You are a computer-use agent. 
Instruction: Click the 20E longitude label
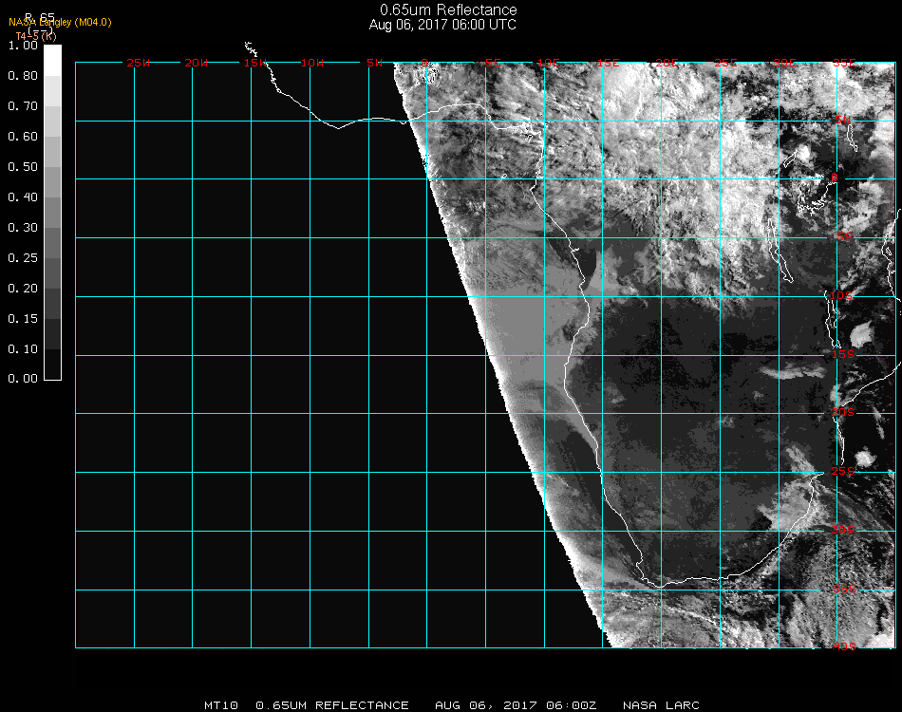pos(667,63)
